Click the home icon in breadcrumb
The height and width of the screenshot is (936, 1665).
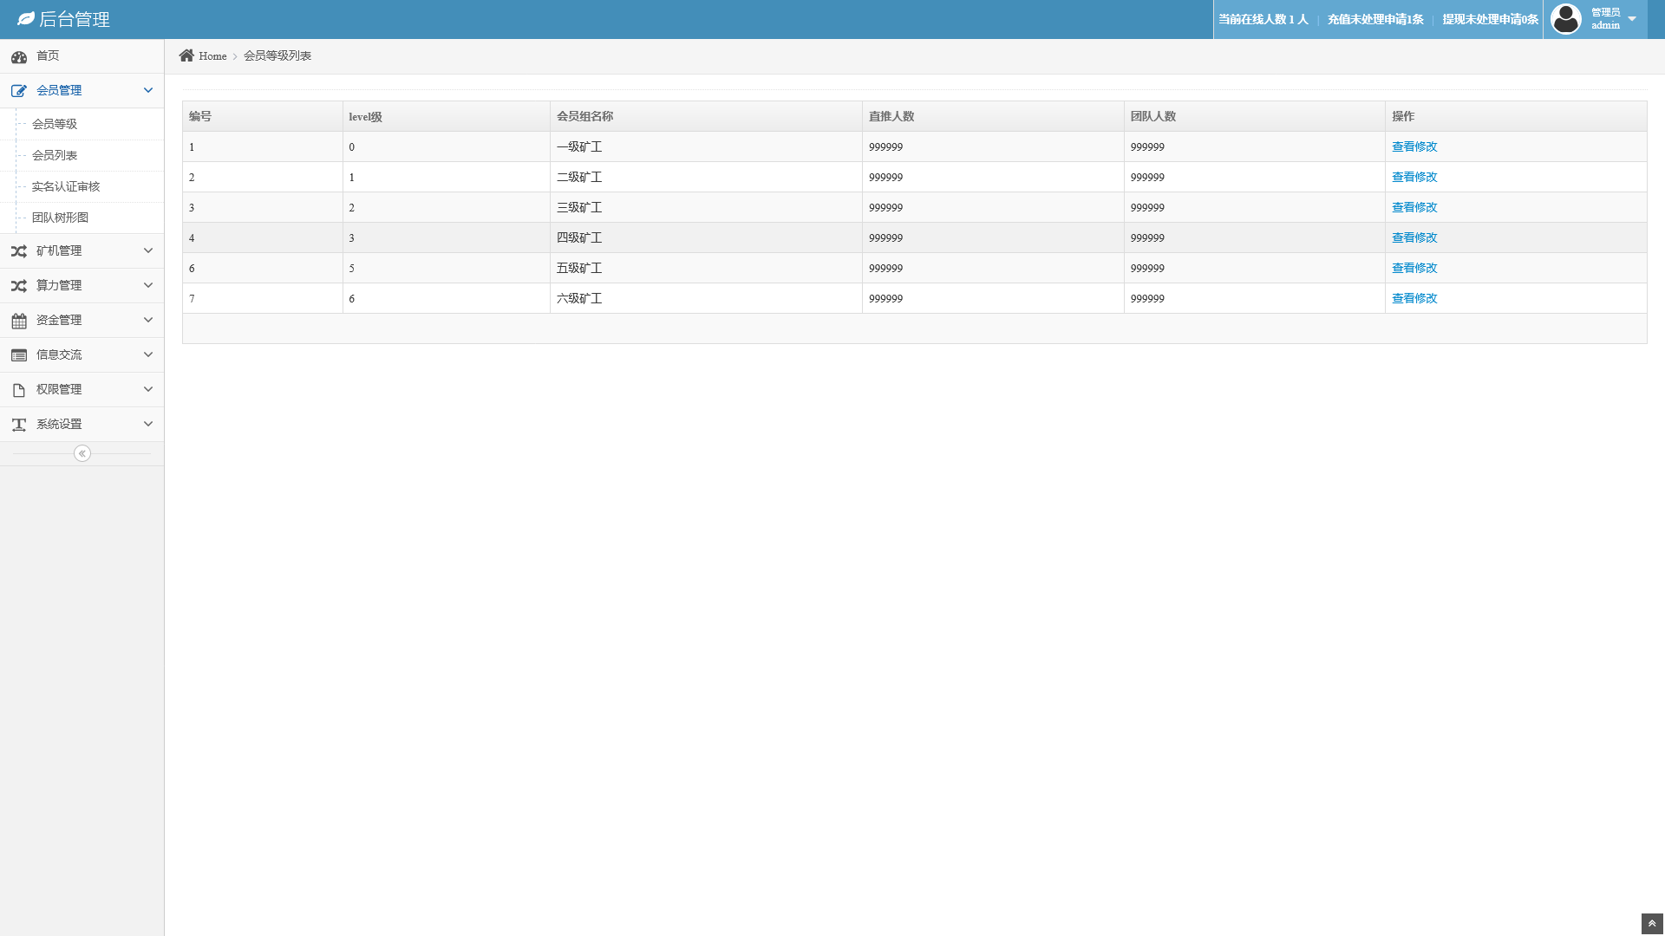pyautogui.click(x=186, y=55)
